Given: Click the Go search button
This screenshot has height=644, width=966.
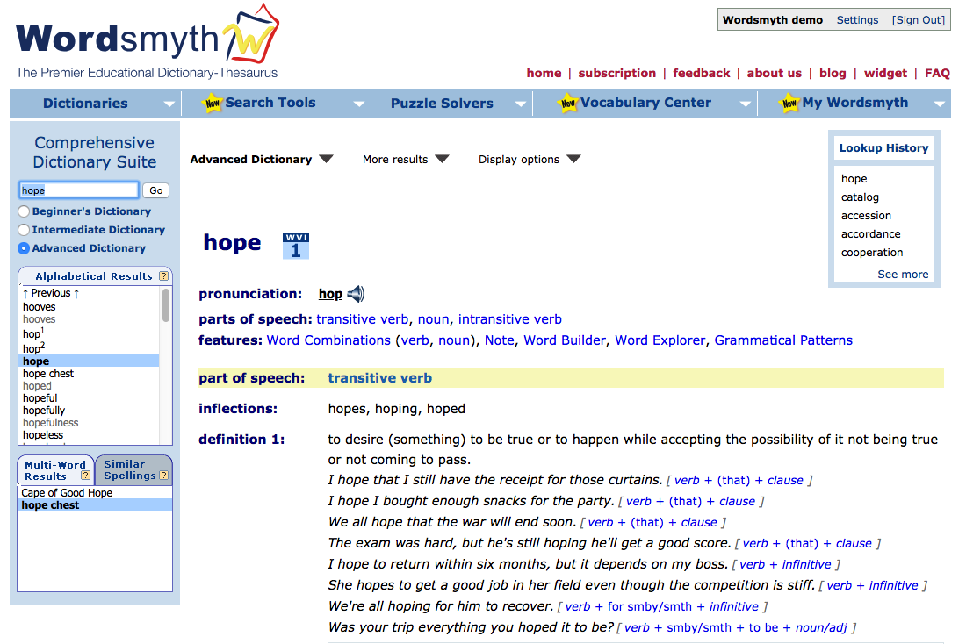Looking at the screenshot, I should point(155,190).
